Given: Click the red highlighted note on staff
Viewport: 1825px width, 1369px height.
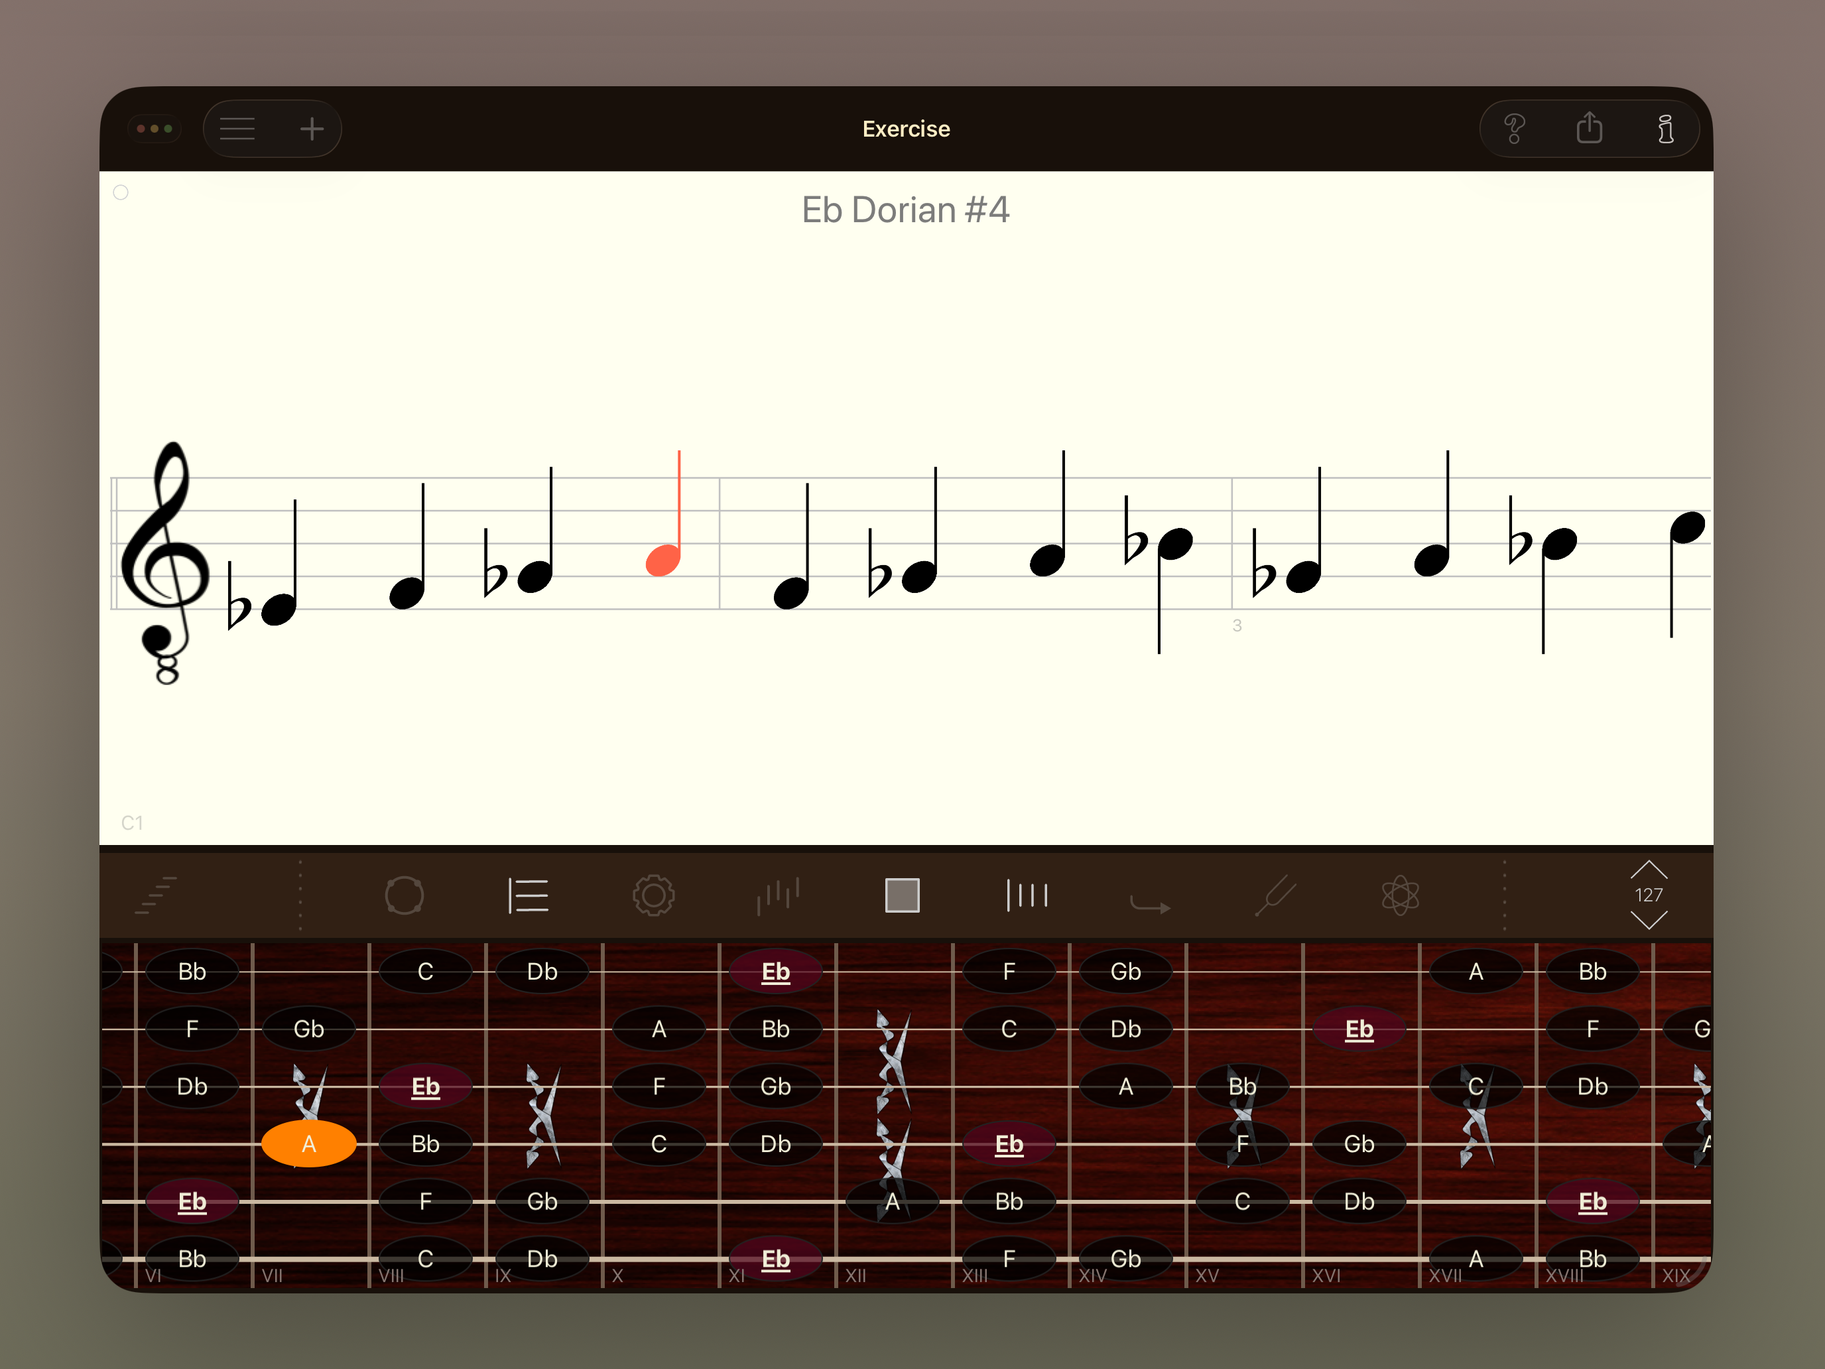Looking at the screenshot, I should click(663, 560).
